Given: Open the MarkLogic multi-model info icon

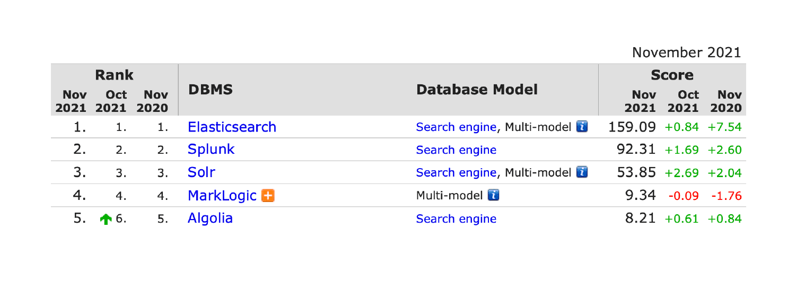Looking at the screenshot, I should point(494,196).
